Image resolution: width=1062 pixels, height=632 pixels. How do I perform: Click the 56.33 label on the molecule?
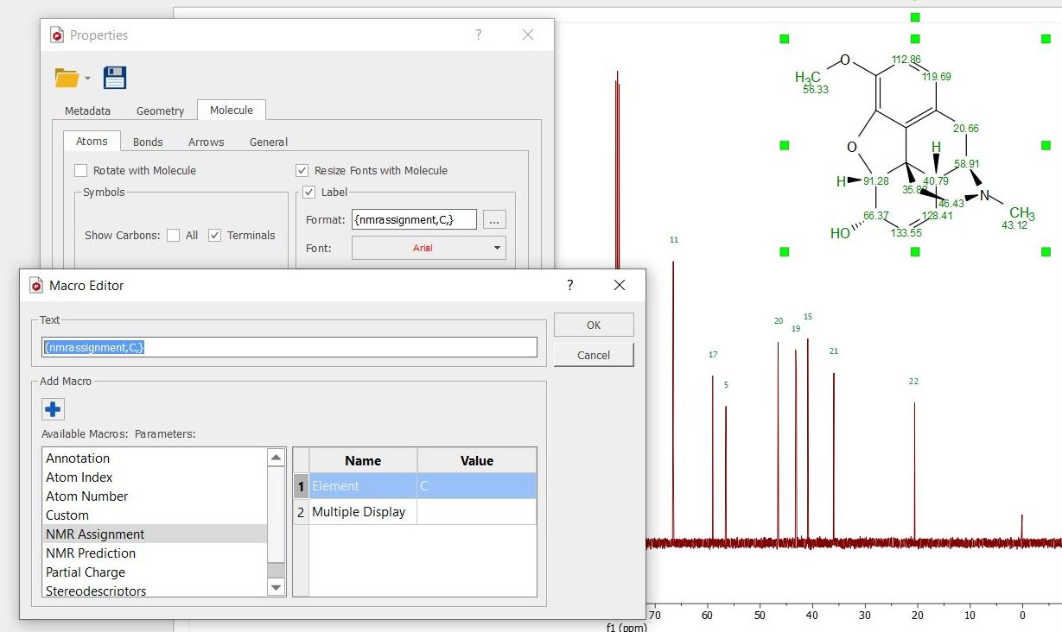point(816,90)
